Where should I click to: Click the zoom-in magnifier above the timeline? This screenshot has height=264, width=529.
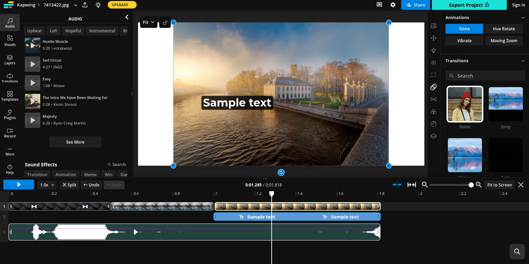[479, 185]
